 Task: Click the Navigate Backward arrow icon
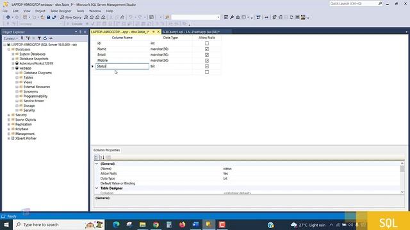[x=8, y=17]
